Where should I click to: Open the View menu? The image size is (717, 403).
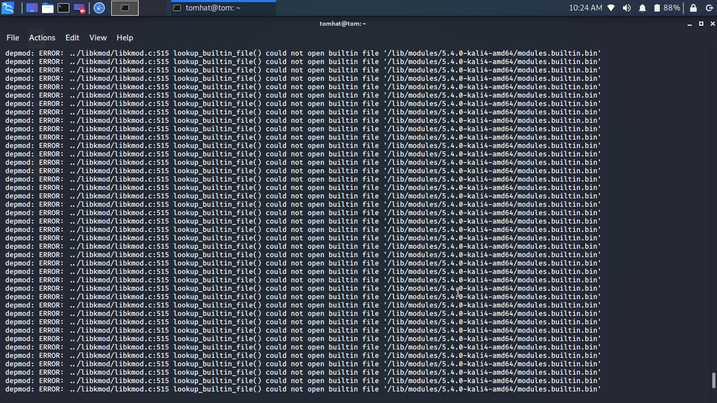pyautogui.click(x=98, y=38)
